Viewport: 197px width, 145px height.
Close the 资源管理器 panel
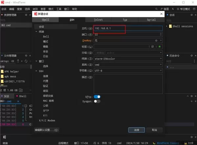(30, 15)
